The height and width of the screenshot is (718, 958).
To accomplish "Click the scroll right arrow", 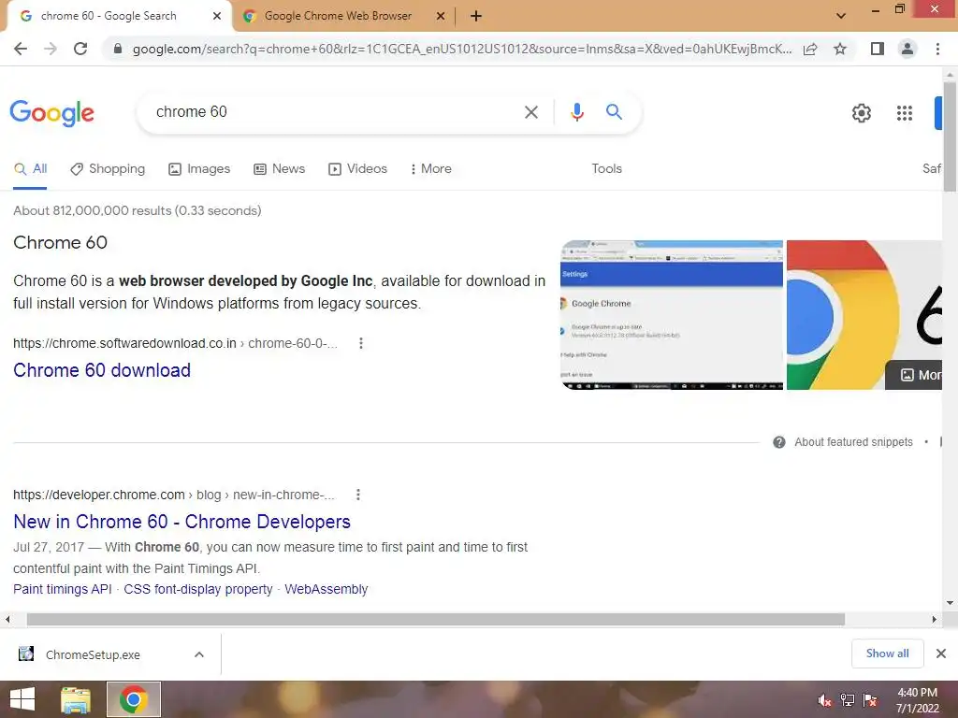I will click(934, 619).
